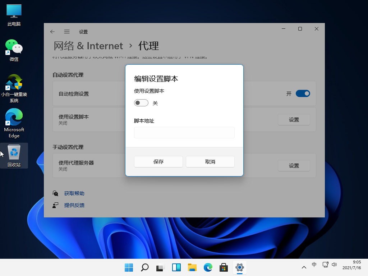Expand hidden icons in the system tray
The image size is (368, 276).
tap(304, 267)
